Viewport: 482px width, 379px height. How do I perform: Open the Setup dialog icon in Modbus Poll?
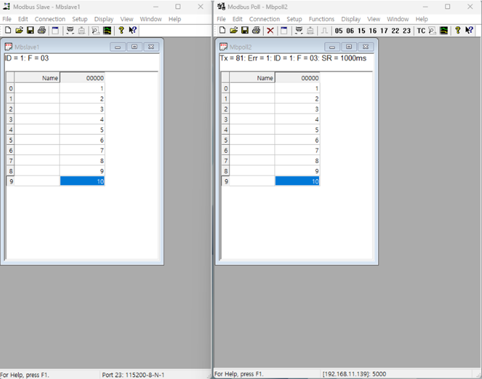(284, 30)
